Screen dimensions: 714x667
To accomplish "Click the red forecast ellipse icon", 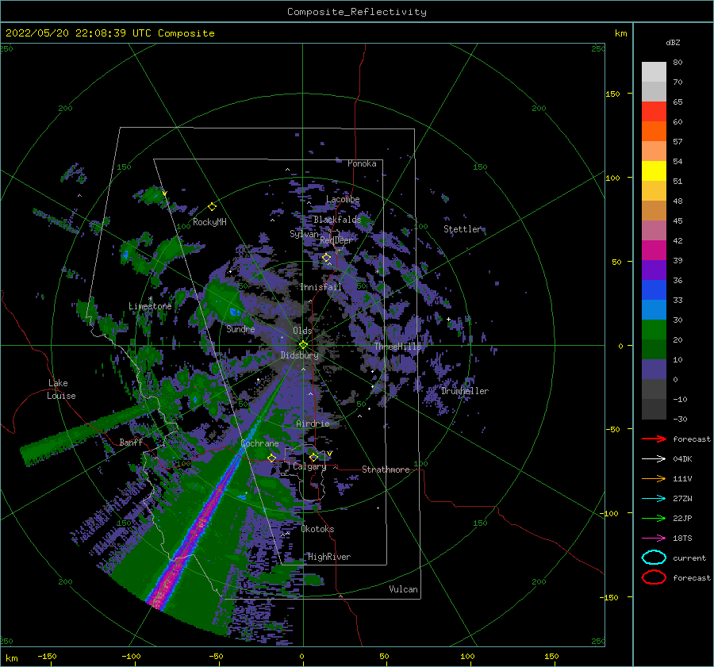I will pyautogui.click(x=654, y=577).
